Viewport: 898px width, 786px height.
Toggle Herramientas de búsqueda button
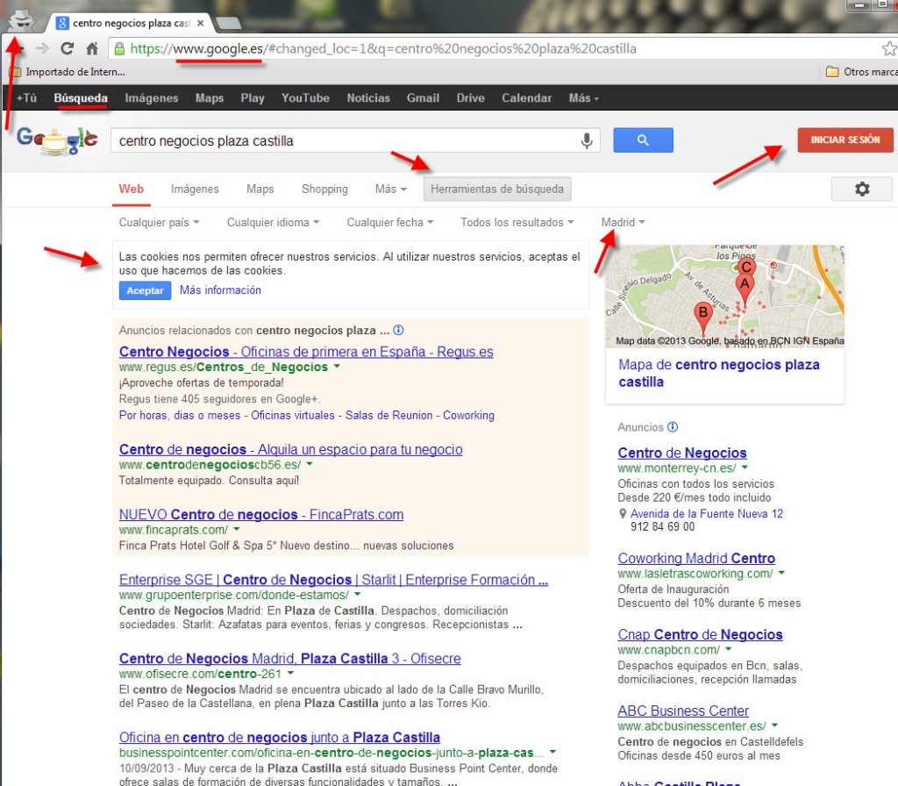[497, 189]
